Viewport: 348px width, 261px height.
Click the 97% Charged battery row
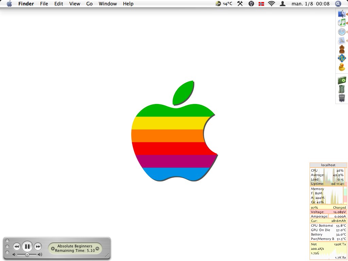(x=328, y=208)
